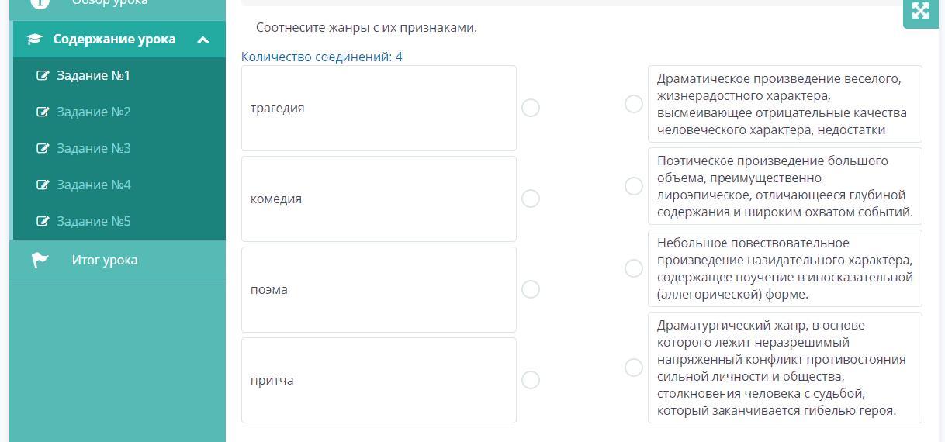
Task: Click edit icon next to Задание №5
Action: [x=43, y=221]
